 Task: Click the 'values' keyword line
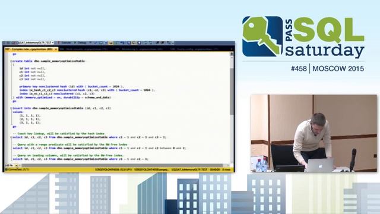(17, 112)
